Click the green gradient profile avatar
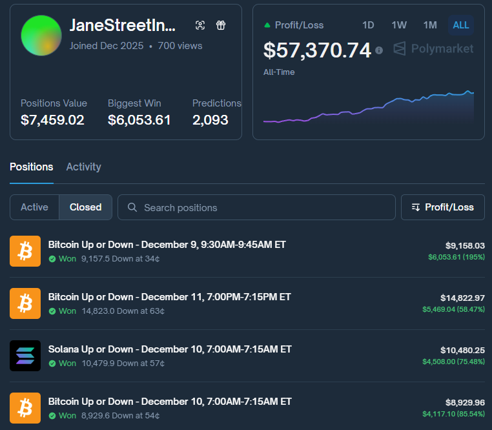This screenshot has height=430, width=492. tap(41, 36)
